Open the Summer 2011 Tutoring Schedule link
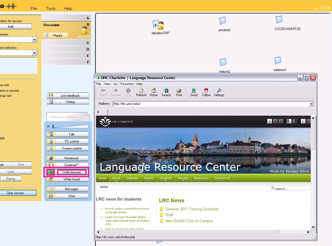This screenshot has width=332, height=246. 191,209
